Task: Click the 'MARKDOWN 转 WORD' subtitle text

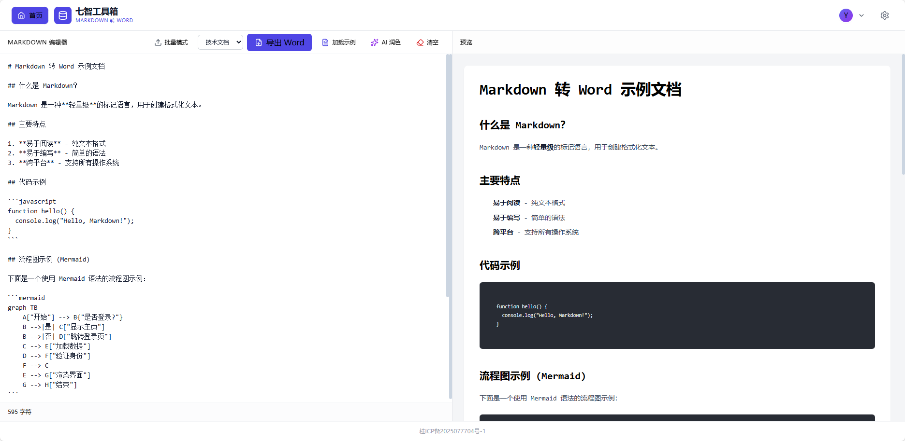Action: [x=104, y=20]
